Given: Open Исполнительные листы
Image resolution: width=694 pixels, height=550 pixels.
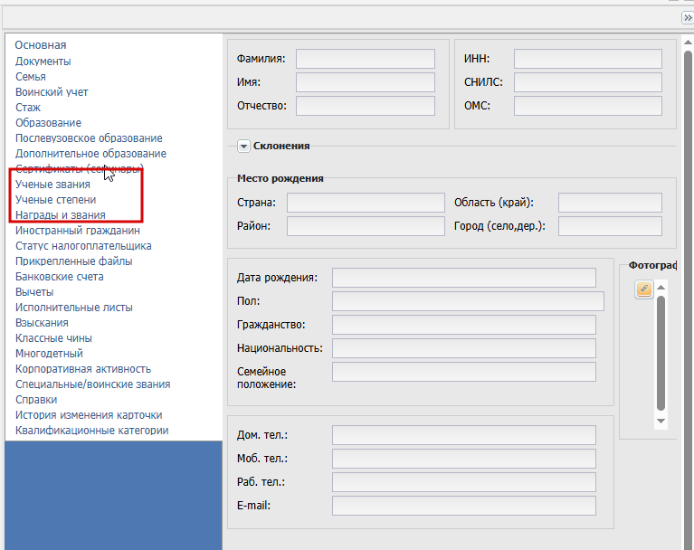Looking at the screenshot, I should point(74,307).
